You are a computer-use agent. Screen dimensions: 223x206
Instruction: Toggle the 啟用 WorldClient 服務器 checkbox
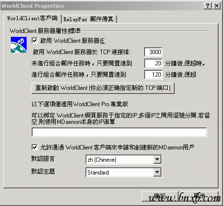point(35,40)
